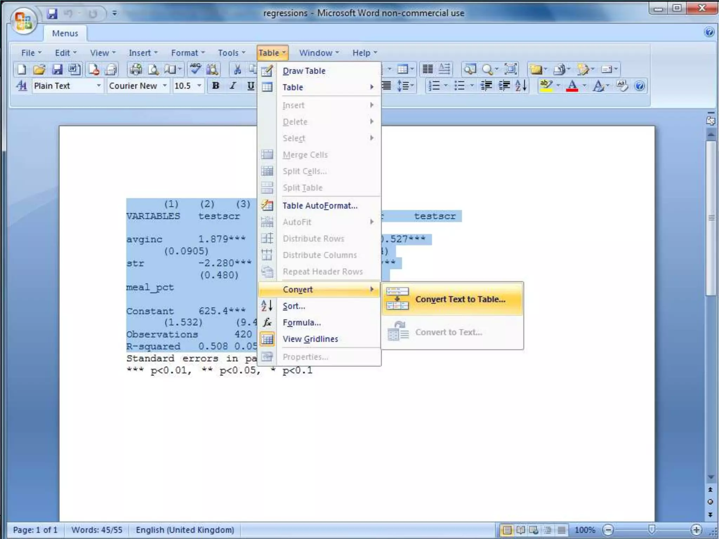
Task: Toggle Bold formatting button
Action: pyautogui.click(x=216, y=86)
